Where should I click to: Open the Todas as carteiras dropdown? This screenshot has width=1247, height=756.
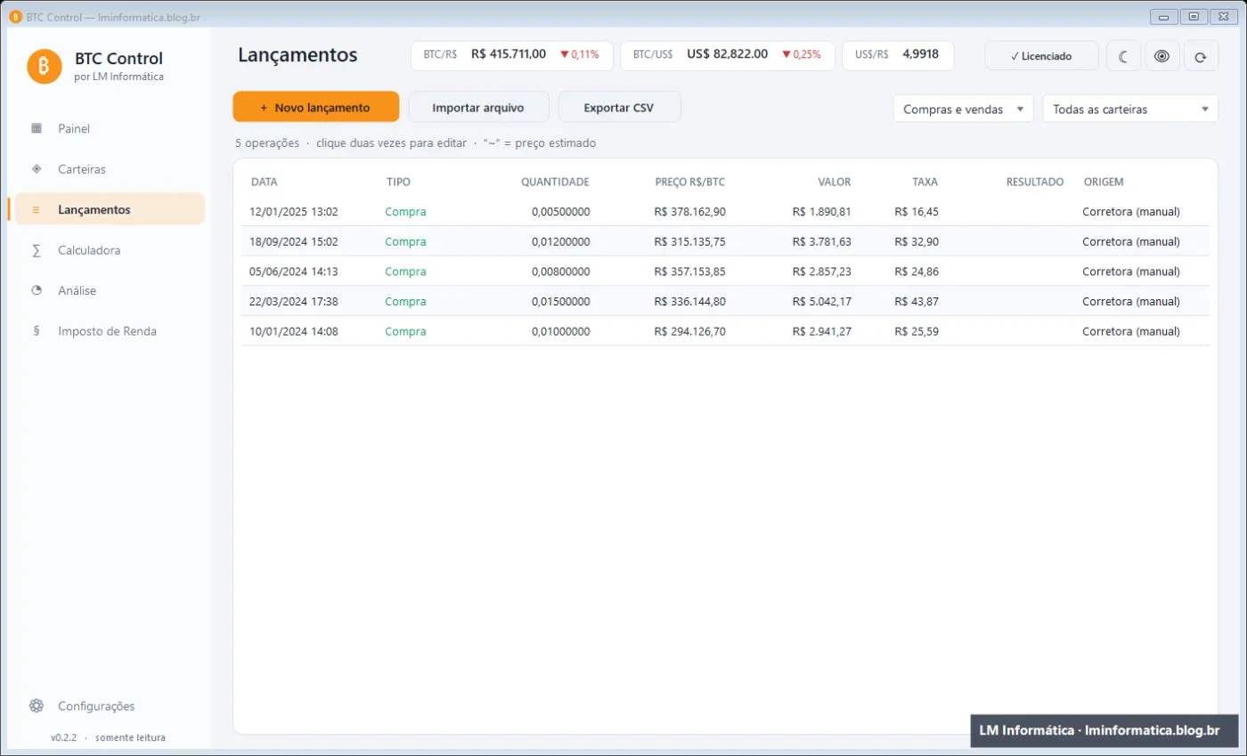tap(1130, 109)
